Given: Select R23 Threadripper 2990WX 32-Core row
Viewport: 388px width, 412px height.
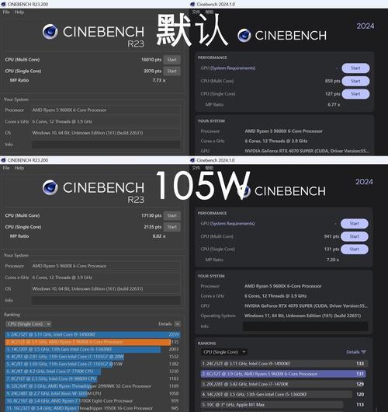Looking at the screenshot, I should (x=92, y=386).
